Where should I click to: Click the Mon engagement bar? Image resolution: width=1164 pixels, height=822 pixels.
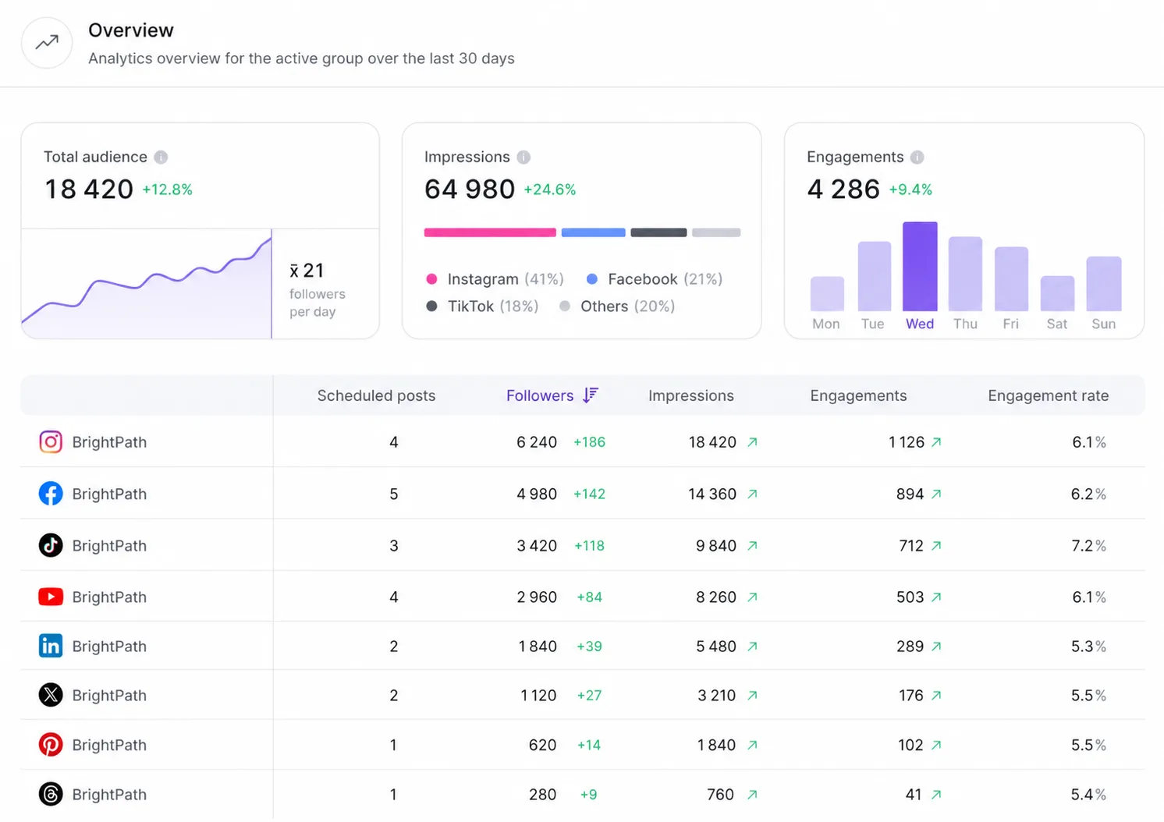(827, 294)
